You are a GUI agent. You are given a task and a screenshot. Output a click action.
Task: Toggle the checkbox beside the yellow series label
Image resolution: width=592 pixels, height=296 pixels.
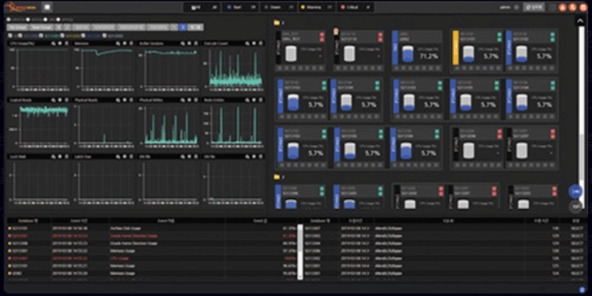tap(63, 36)
